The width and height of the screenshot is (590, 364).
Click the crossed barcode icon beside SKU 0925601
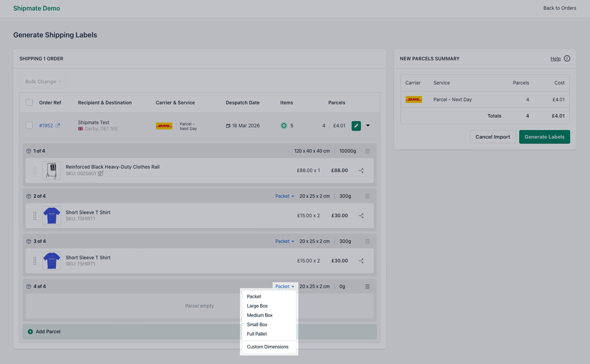click(100, 174)
